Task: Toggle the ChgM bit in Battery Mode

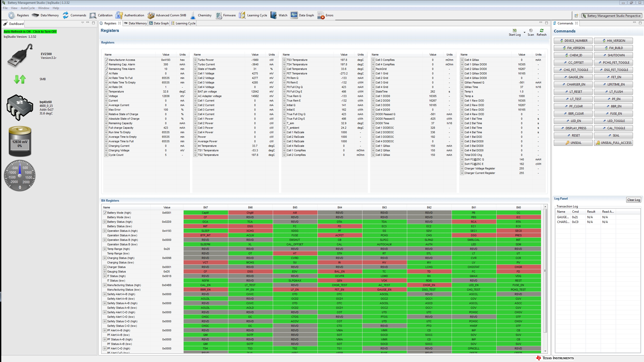Action: tap(250, 213)
